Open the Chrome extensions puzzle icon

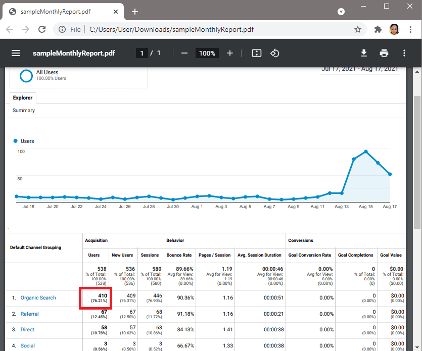[378, 29]
